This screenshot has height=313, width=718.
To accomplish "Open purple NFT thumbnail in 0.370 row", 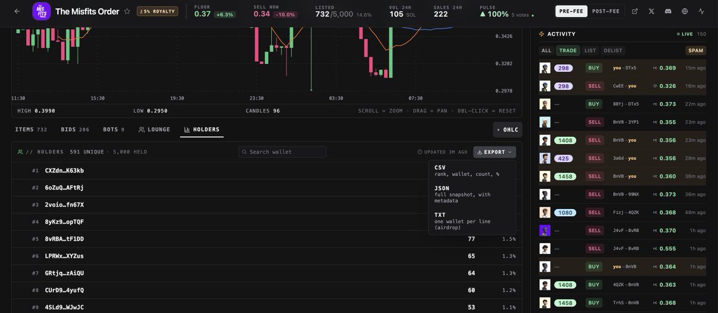I will (544, 230).
